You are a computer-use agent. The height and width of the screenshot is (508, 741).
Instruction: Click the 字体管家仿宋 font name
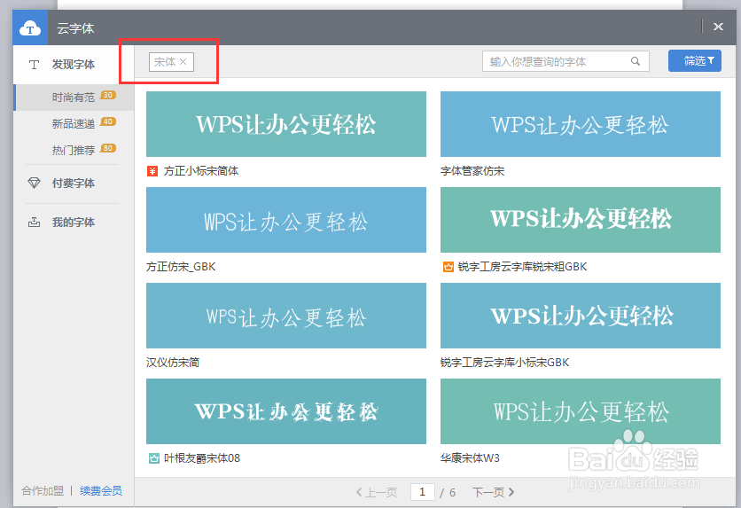pyautogui.click(x=472, y=171)
